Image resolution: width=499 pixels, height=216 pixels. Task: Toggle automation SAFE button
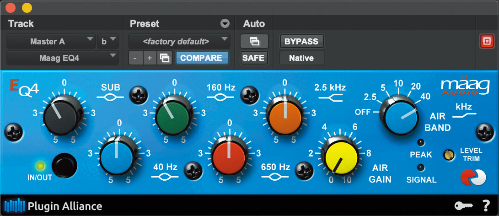(254, 58)
